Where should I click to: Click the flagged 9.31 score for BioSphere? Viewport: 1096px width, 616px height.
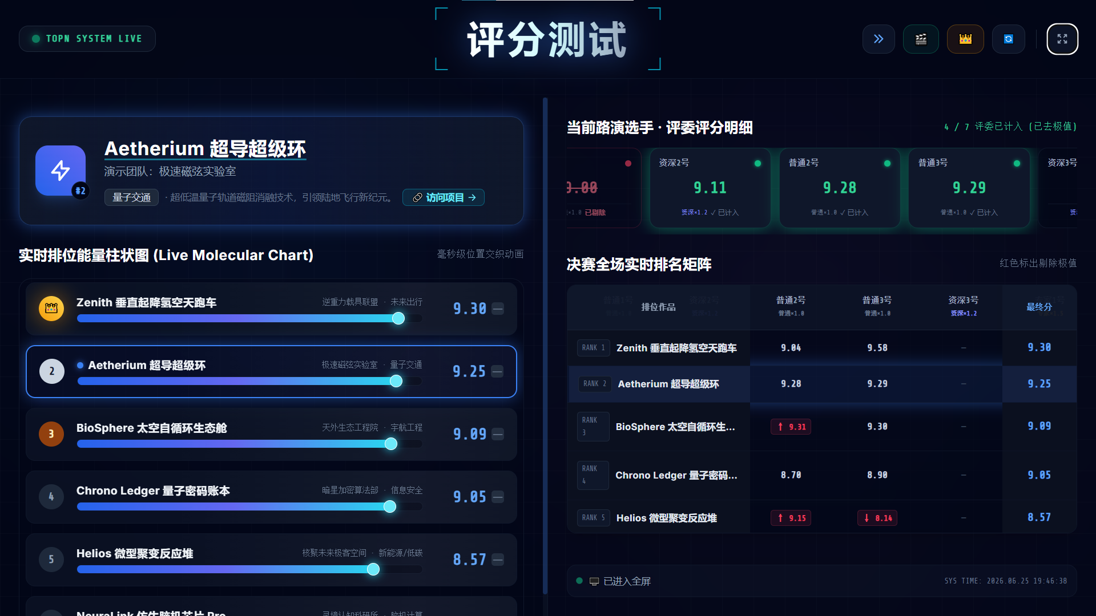pos(791,427)
